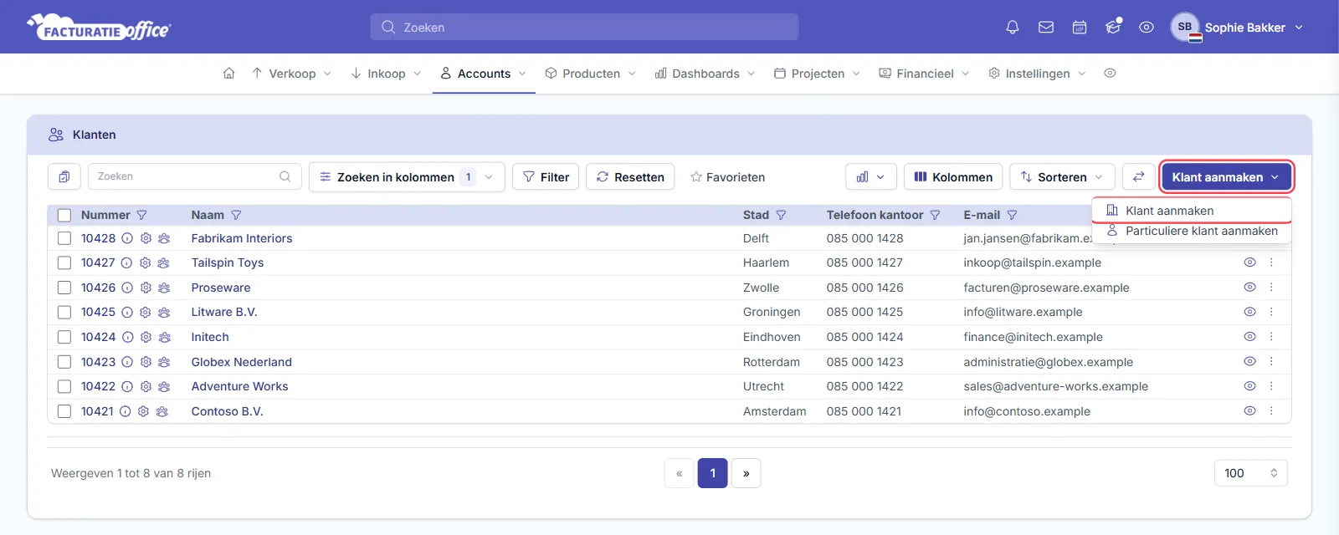
Task: Click the home icon in navigation bar
Action: (x=228, y=74)
